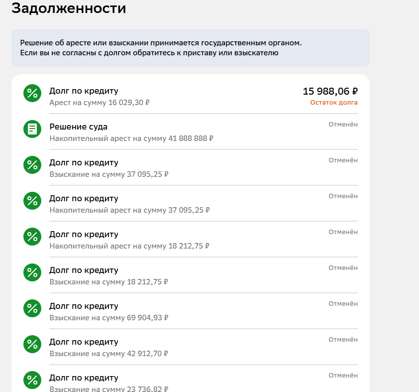Select 'Взыскание на сумму 23 736,82 ₽' line
Viewport: 419px width, 392px height.
tap(109, 389)
